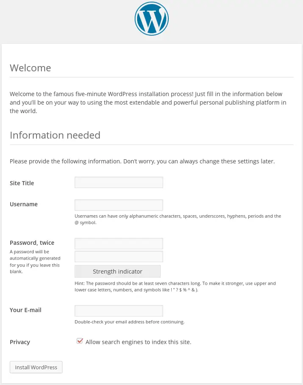Image resolution: width=303 pixels, height=385 pixels.
Task: Select the Your E-mail input field
Action: click(119, 310)
